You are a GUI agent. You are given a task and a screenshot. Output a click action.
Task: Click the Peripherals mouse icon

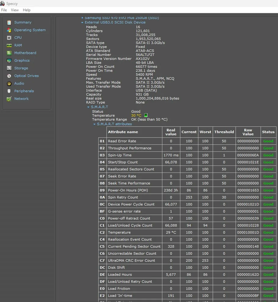point(9,91)
